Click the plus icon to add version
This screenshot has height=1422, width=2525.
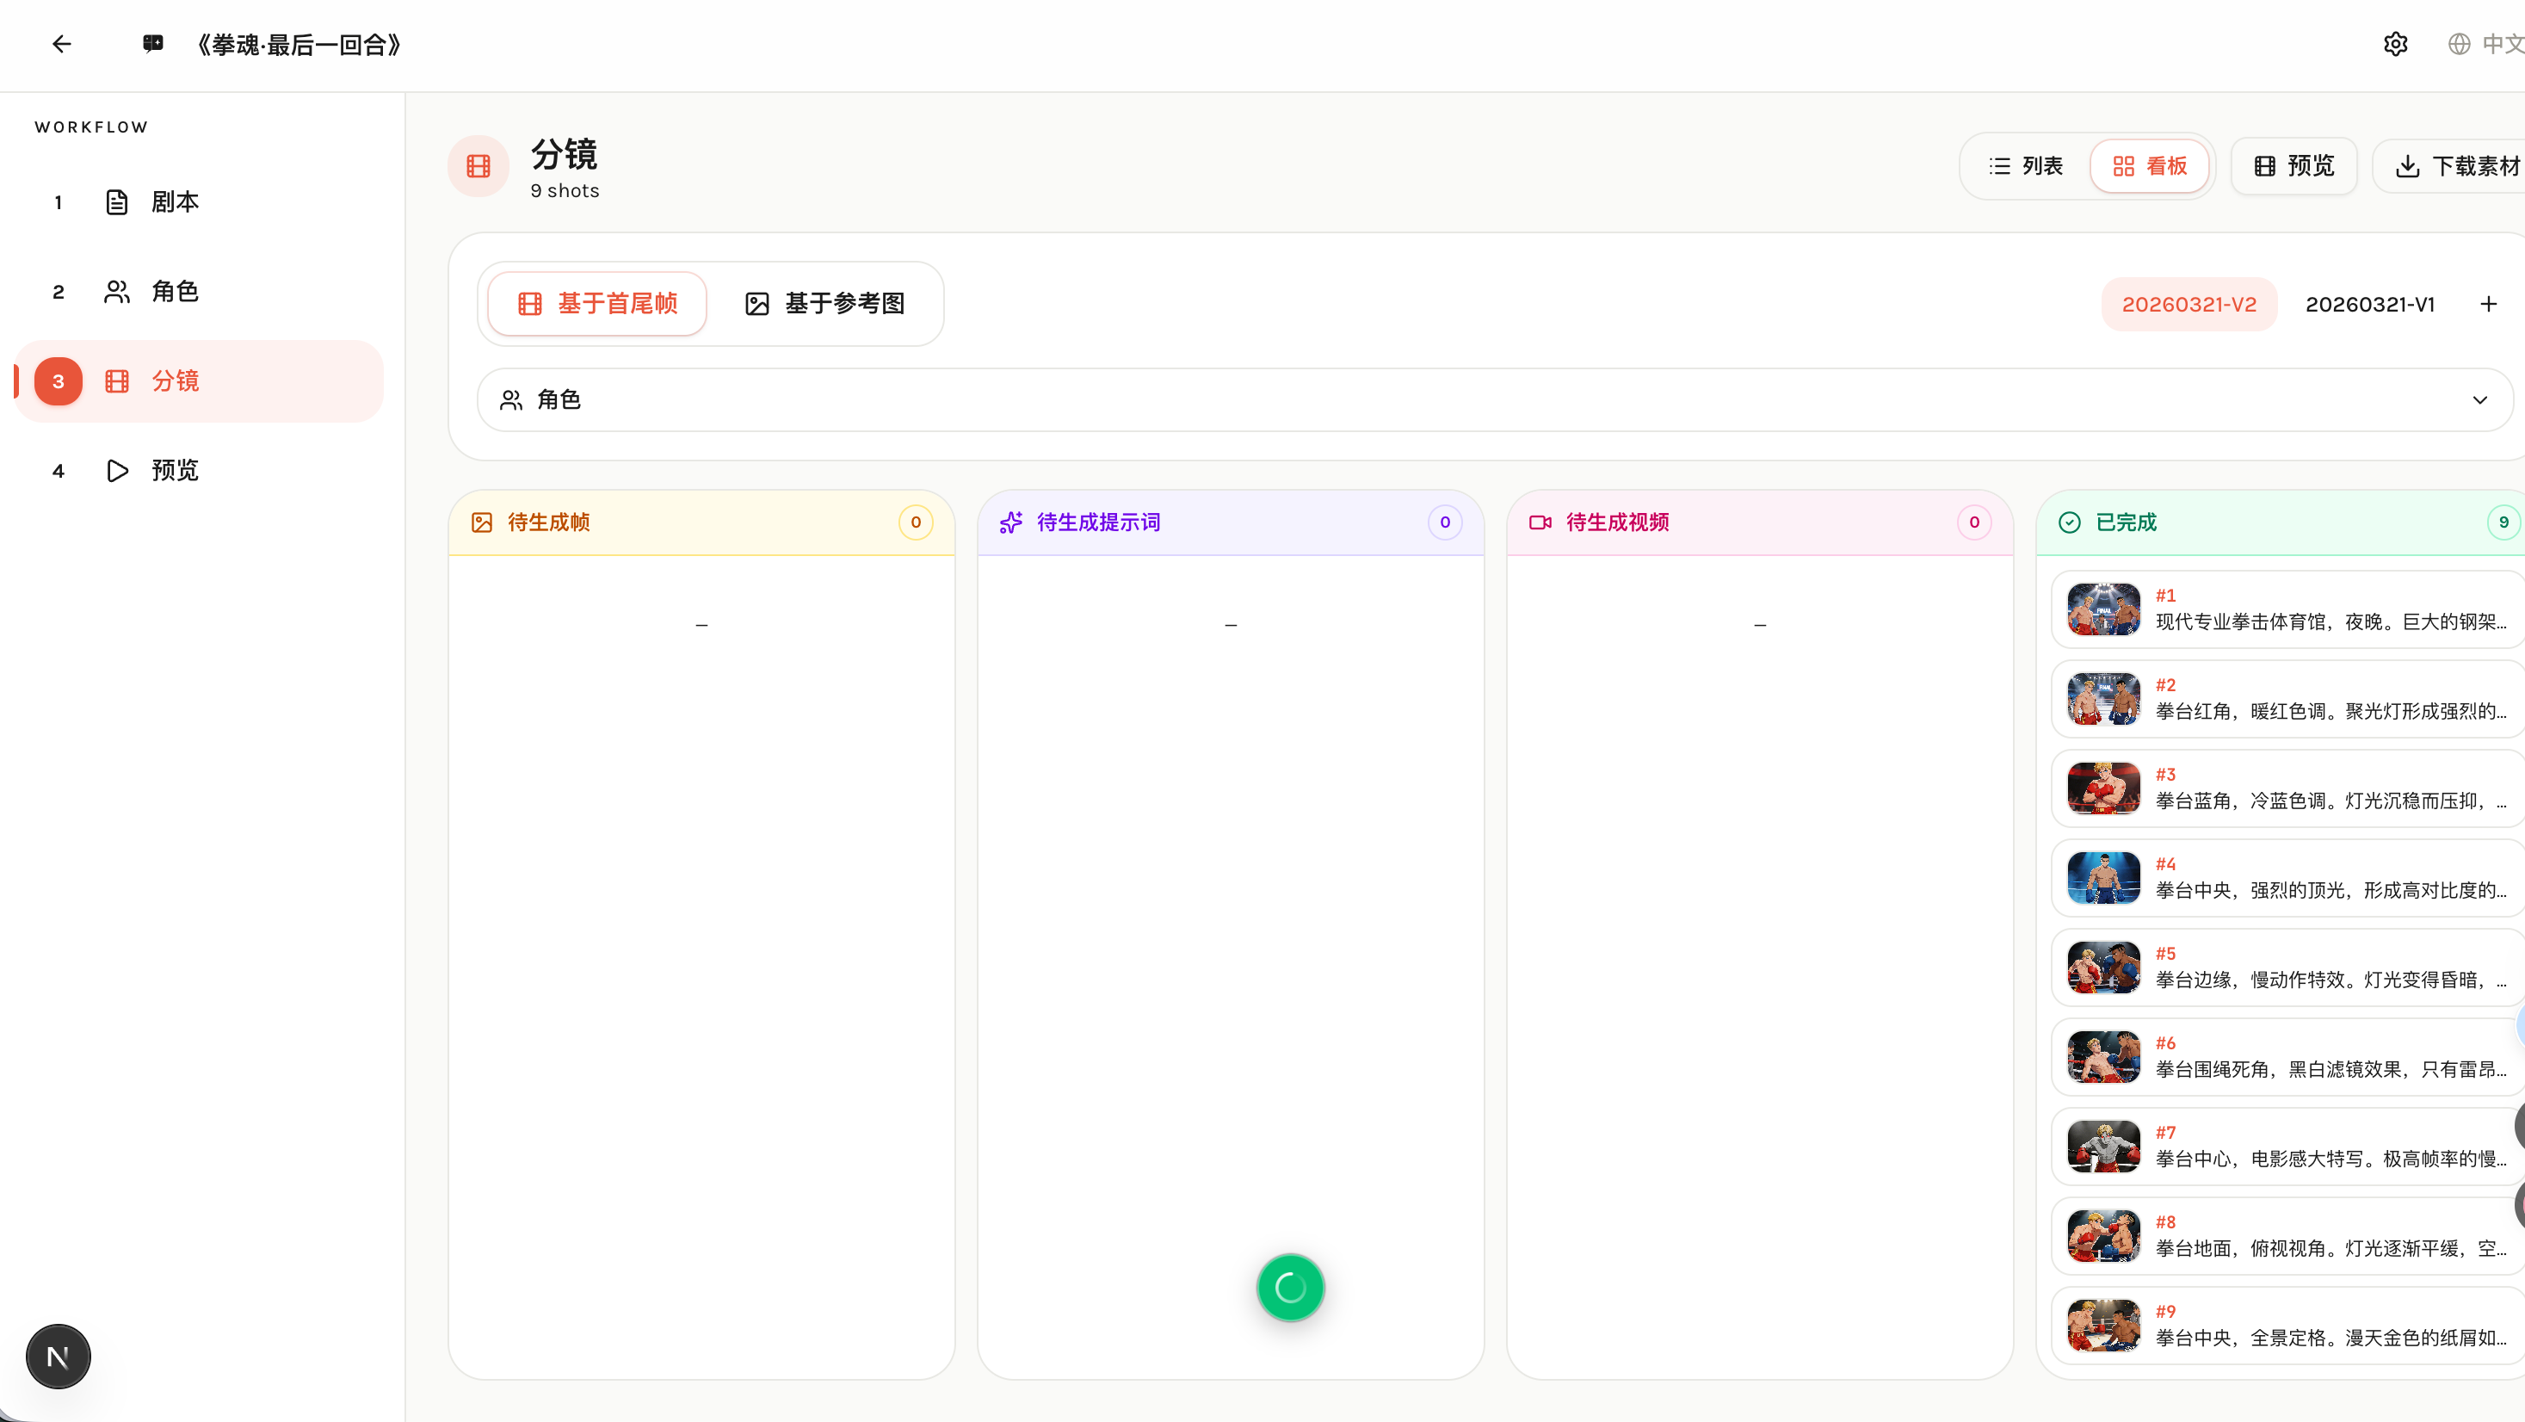tap(2488, 304)
